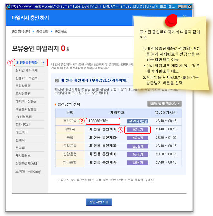Image resolution: width=213 pixels, height=216 pixels.
Task: Select 신용카드 포인트 option
Action: pyautogui.click(x=26, y=78)
